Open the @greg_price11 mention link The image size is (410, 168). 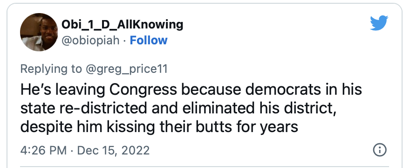127,69
